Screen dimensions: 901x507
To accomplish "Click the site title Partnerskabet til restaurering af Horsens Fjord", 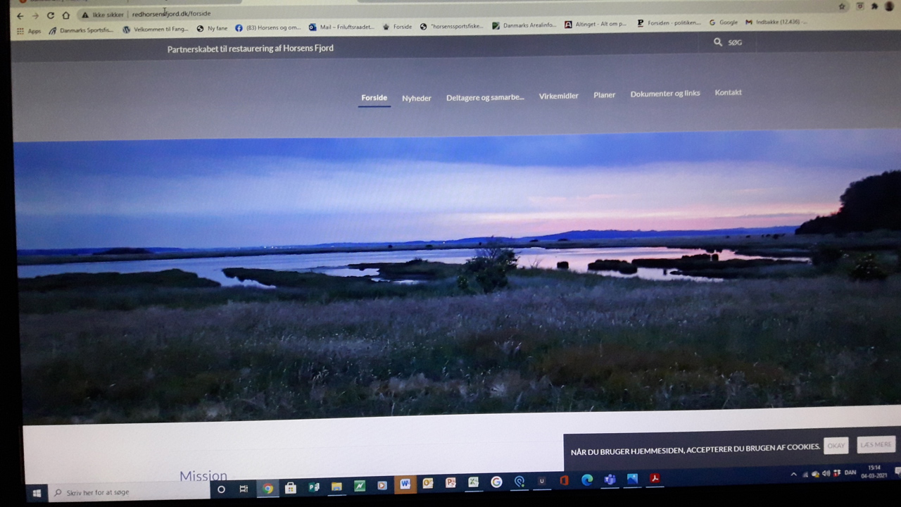I will click(x=251, y=49).
